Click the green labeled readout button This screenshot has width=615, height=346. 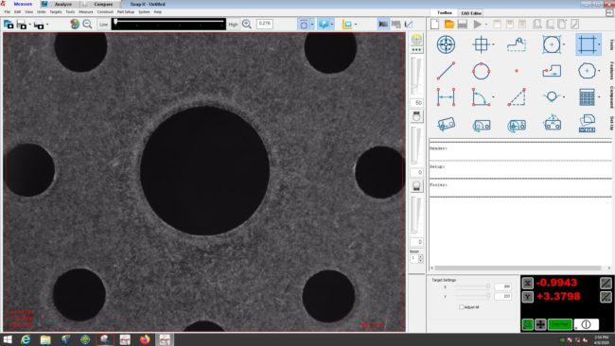[x=560, y=324]
